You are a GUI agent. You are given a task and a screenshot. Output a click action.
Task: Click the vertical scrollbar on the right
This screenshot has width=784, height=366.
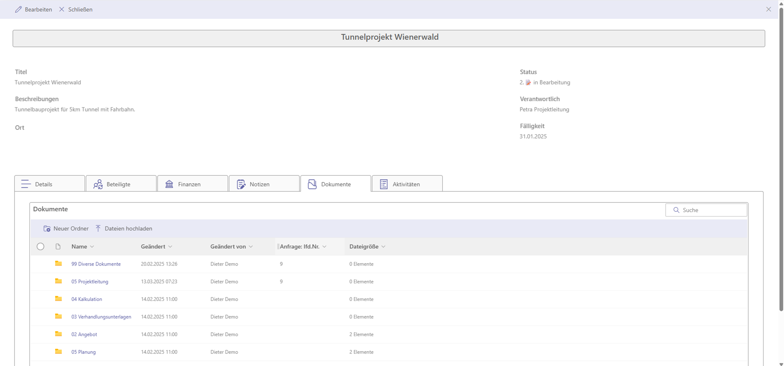click(x=781, y=157)
